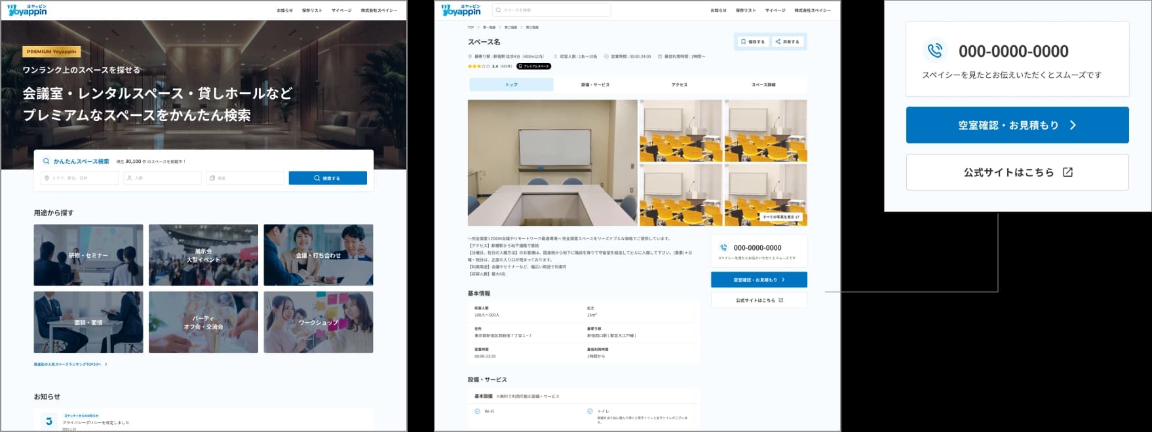Click the external link icon in the enlarged 公式サイトはこちら button
The width and height of the screenshot is (1152, 432).
pos(1067,172)
